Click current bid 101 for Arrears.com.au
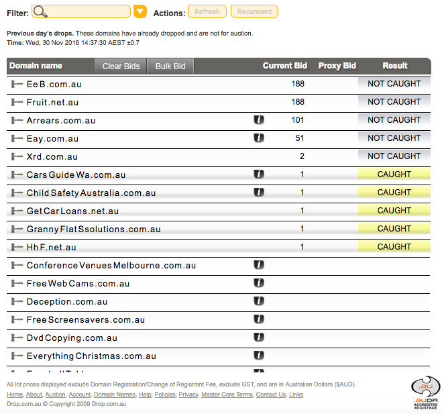 [298, 120]
